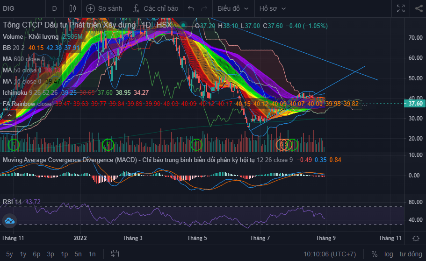Select the 5y time range

9,254
